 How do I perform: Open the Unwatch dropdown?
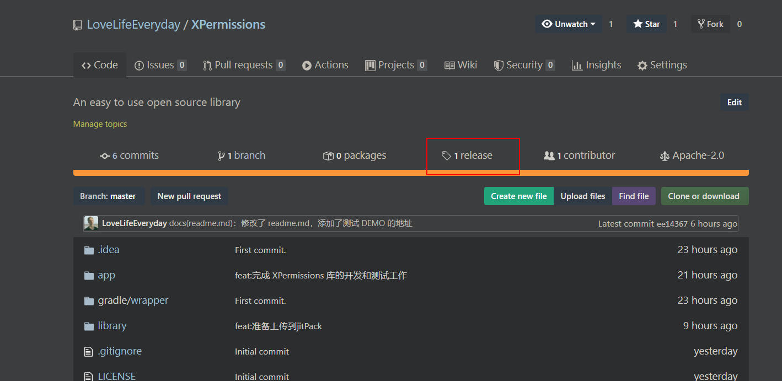coord(569,24)
